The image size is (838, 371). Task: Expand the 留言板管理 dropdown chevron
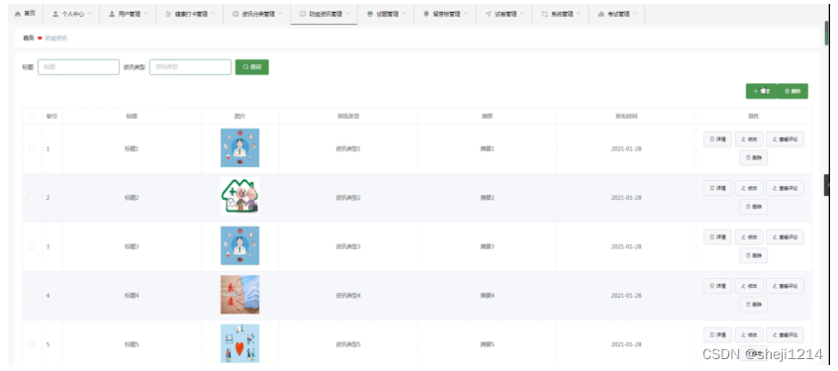click(x=466, y=14)
